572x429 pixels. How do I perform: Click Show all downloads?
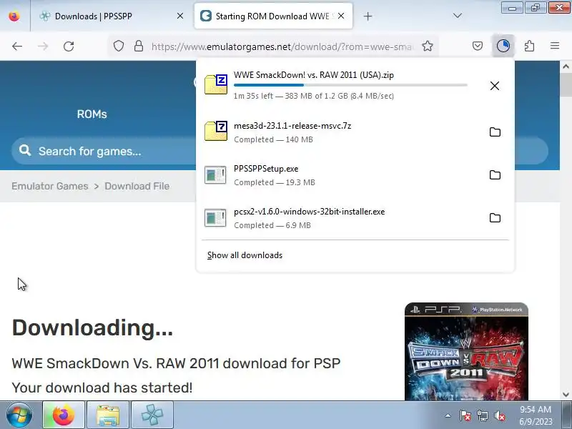(245, 255)
